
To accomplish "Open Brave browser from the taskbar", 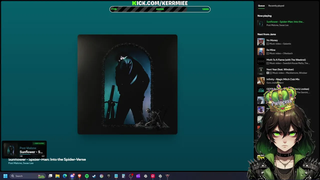I will tap(79, 176).
